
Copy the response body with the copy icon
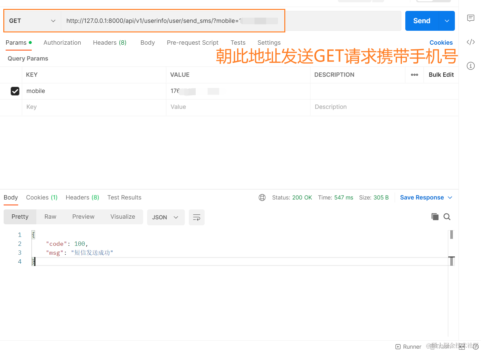tap(435, 217)
